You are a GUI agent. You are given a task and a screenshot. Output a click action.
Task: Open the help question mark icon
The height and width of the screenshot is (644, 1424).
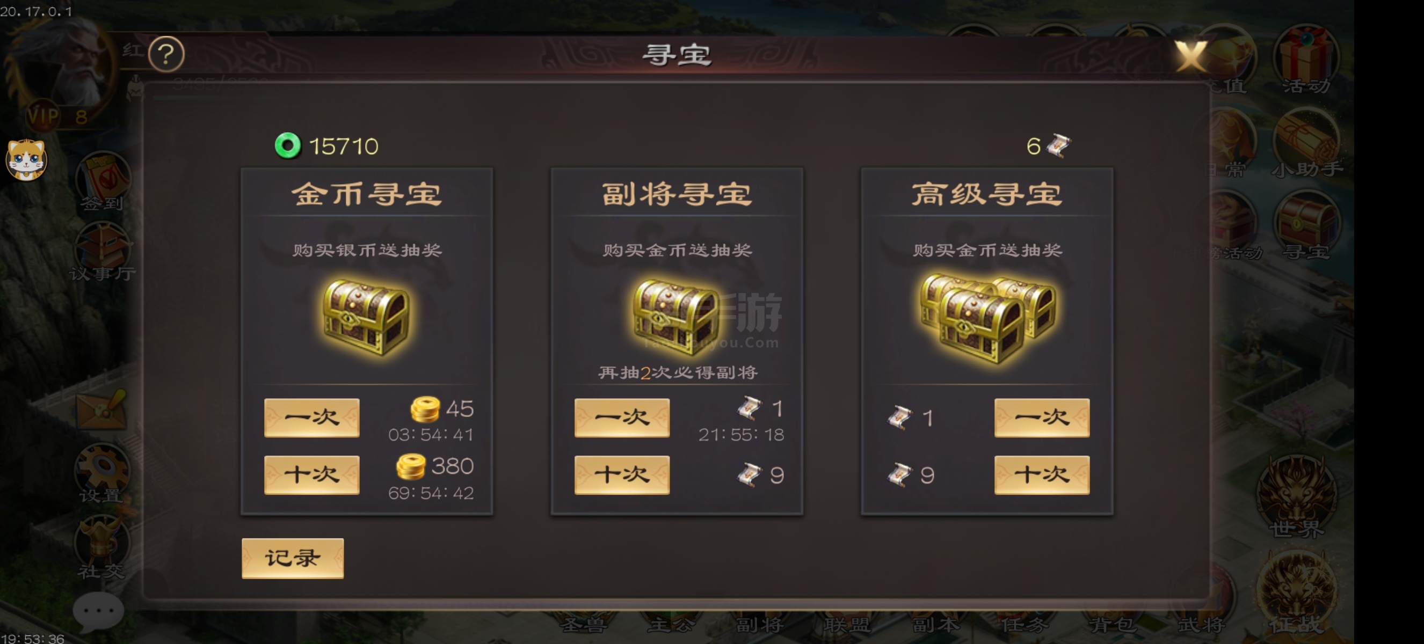tap(166, 54)
